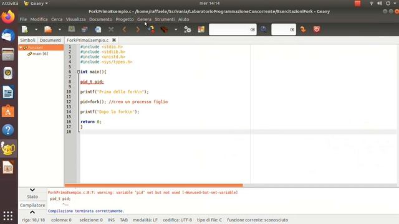The height and width of the screenshot is (224, 399).
Task: Reload the current file from disk
Action: pos(98,29)
